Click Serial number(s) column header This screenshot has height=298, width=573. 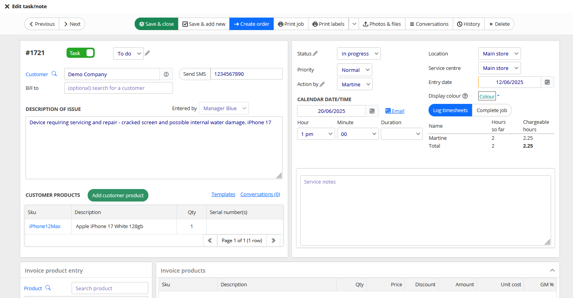(245, 212)
